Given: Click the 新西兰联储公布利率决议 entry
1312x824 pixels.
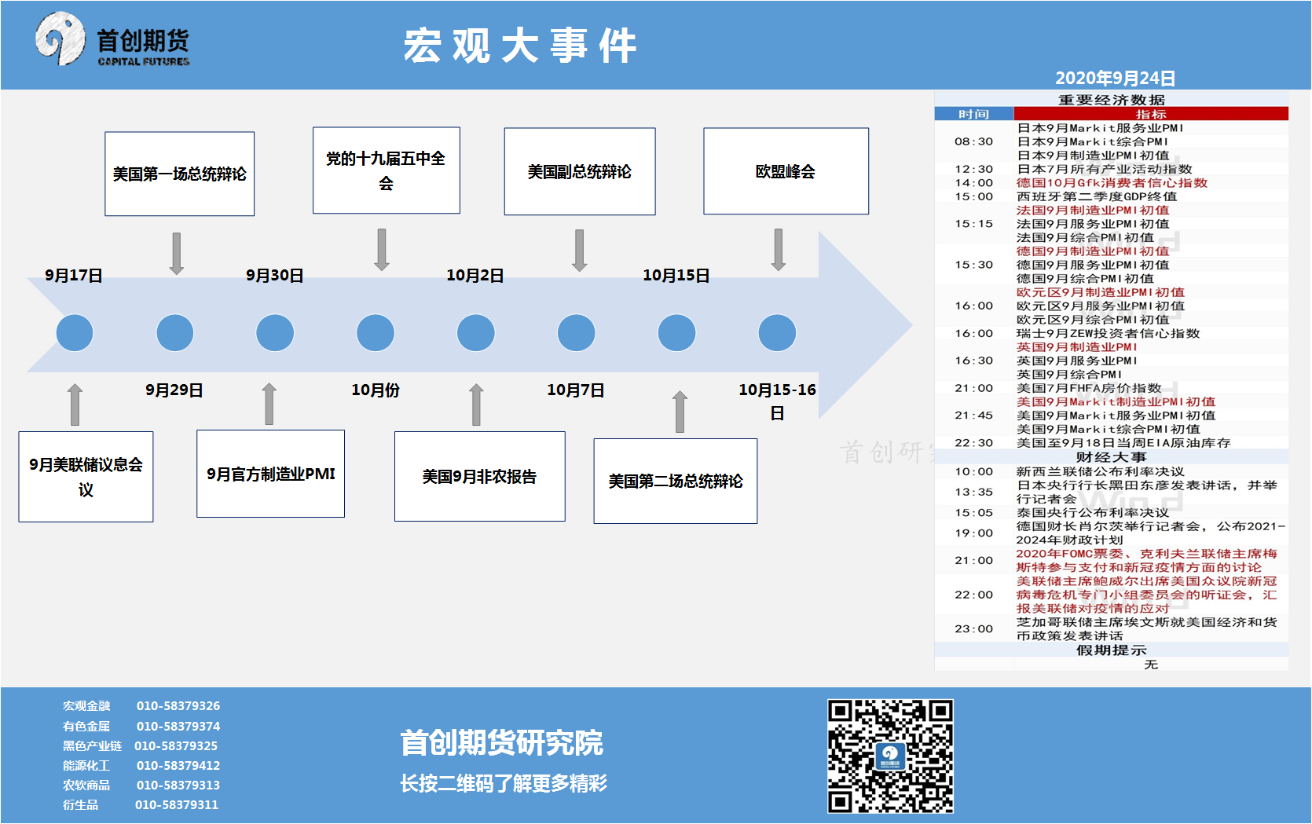Looking at the screenshot, I should pyautogui.click(x=1100, y=471).
